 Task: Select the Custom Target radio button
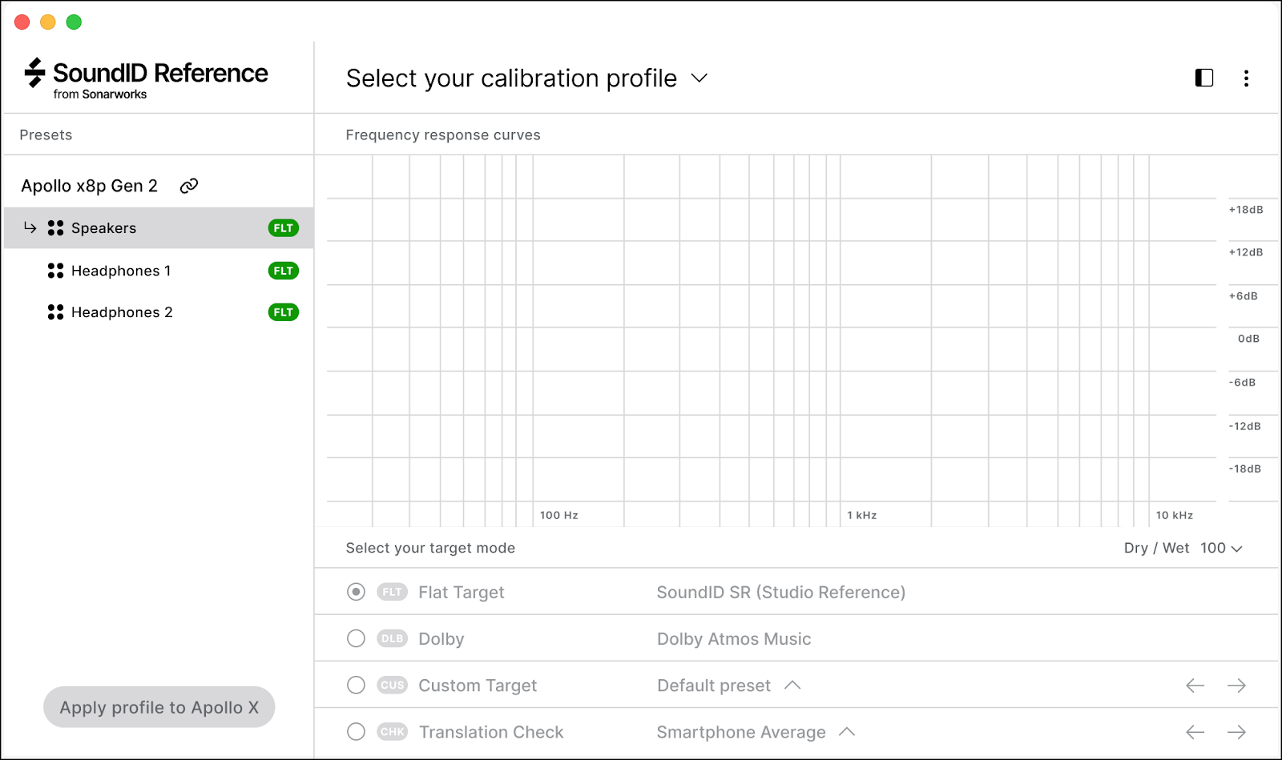point(356,686)
